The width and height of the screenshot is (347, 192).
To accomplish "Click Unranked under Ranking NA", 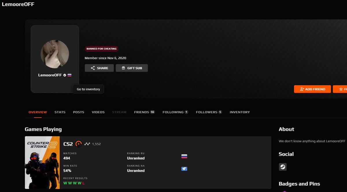I will 136,171.
